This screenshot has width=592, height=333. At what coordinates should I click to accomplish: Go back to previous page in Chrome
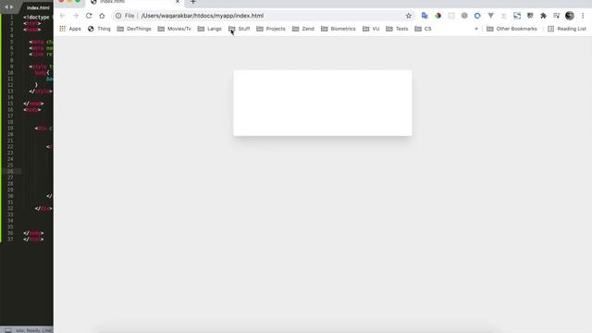pyautogui.click(x=62, y=16)
